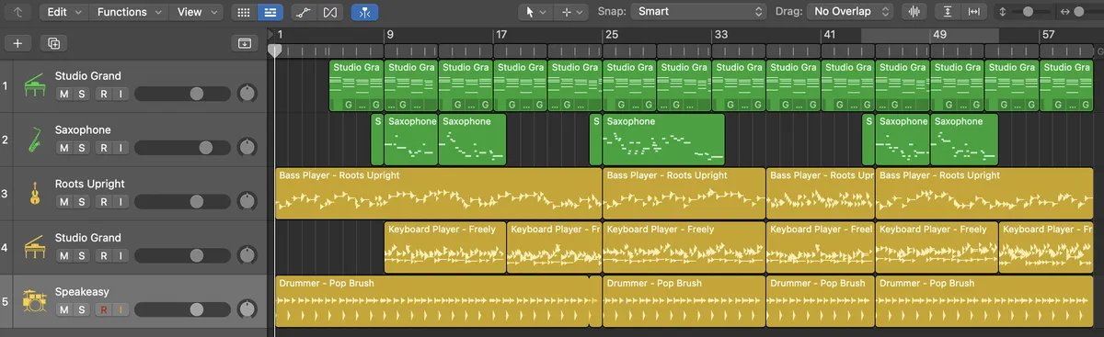This screenshot has height=337, width=1104.
Task: Click the list view button in the toolbar
Action: tap(270, 12)
